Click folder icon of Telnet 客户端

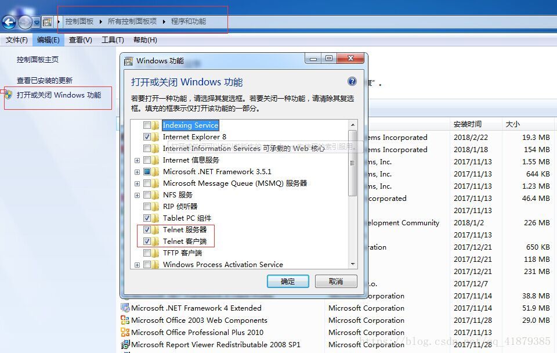click(155, 242)
